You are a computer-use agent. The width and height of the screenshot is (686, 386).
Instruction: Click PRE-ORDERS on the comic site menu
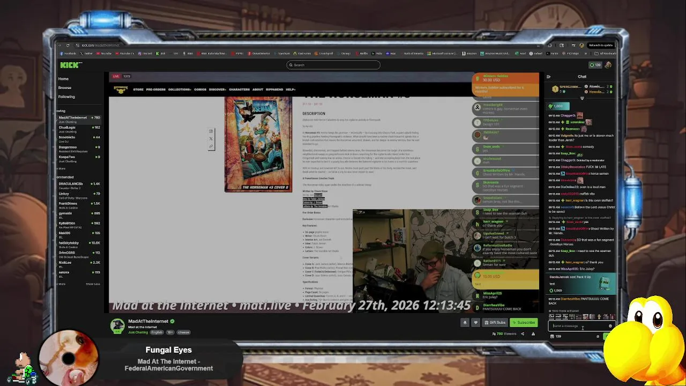coord(156,90)
